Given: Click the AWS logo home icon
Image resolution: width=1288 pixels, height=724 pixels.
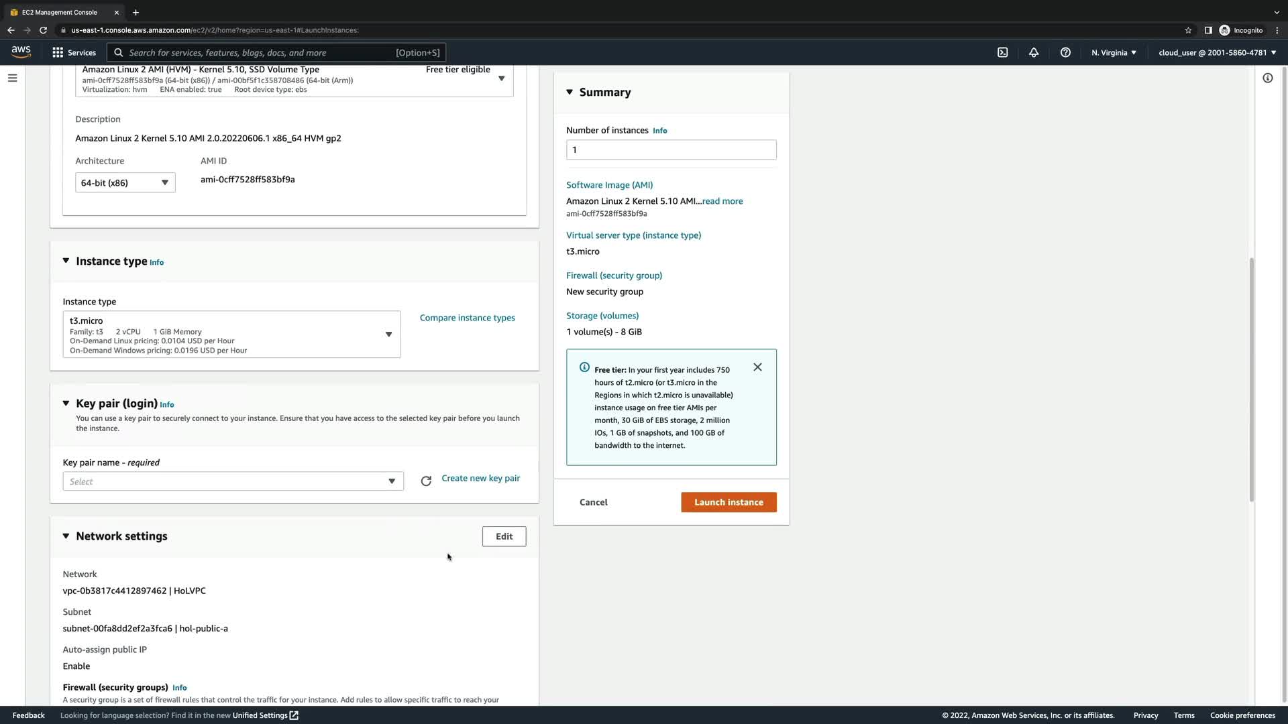Looking at the screenshot, I should pos(21,52).
